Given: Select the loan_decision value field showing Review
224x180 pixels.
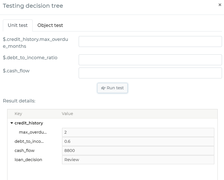Looking at the screenshot, I should [138, 160].
